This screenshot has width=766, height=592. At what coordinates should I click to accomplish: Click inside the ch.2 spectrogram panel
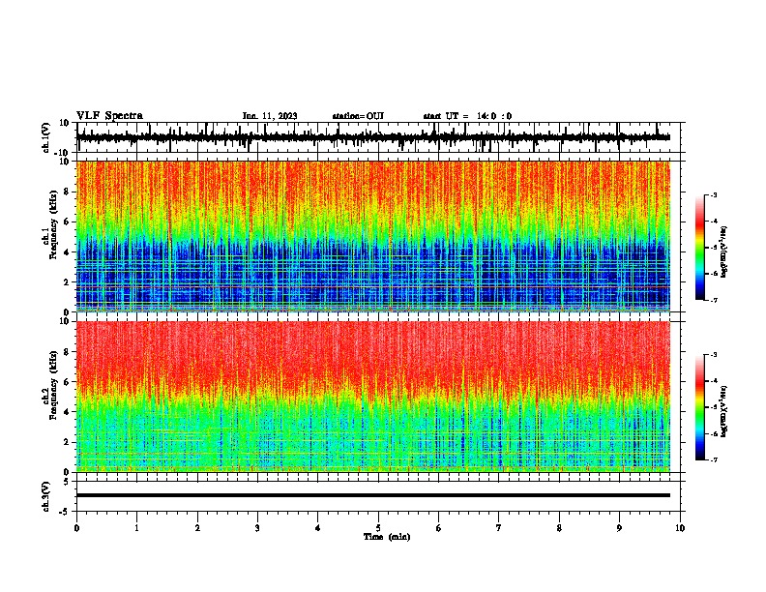(x=372, y=397)
